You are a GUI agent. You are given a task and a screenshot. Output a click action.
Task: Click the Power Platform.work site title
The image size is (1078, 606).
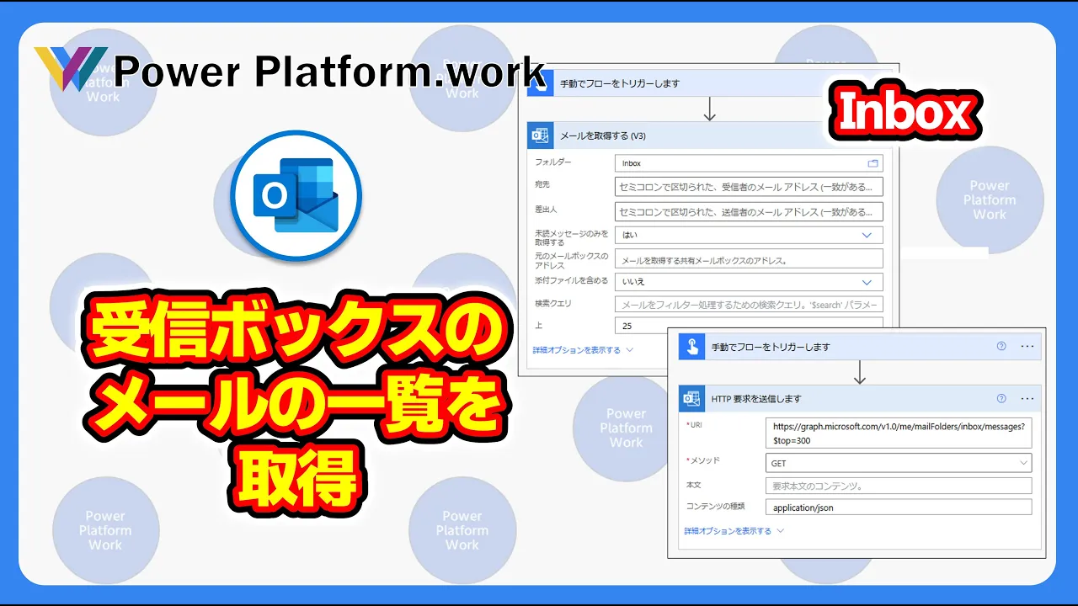coord(329,72)
